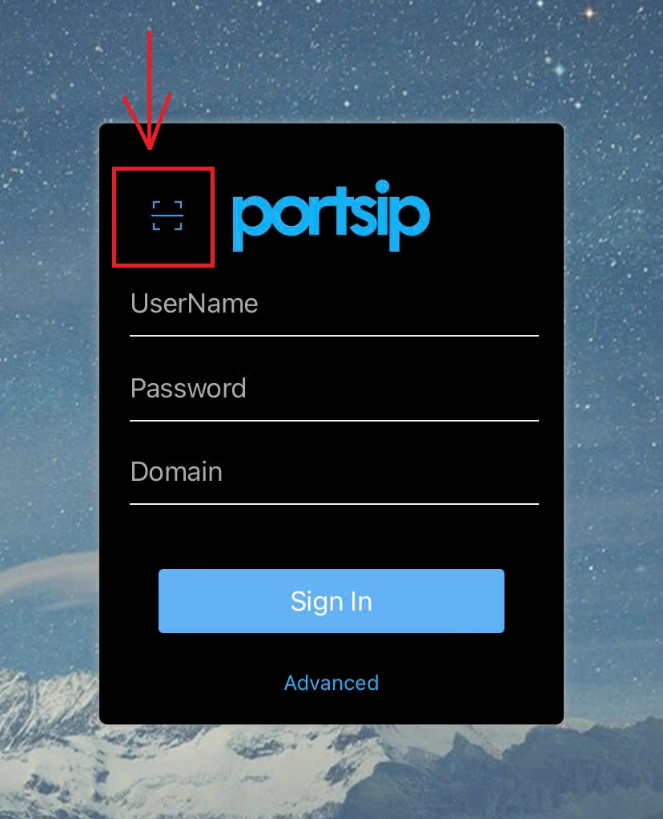The height and width of the screenshot is (819, 663).
Task: Click the underline beneath the Password field
Action: point(334,421)
